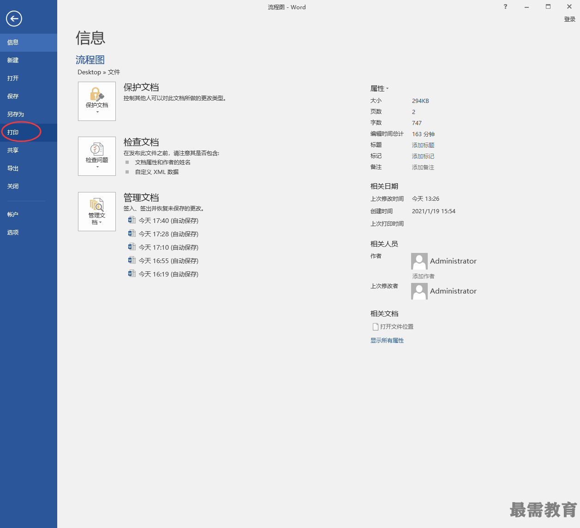The height and width of the screenshot is (528, 580).
Task: Click 添加标记 to add tags
Action: 423,156
